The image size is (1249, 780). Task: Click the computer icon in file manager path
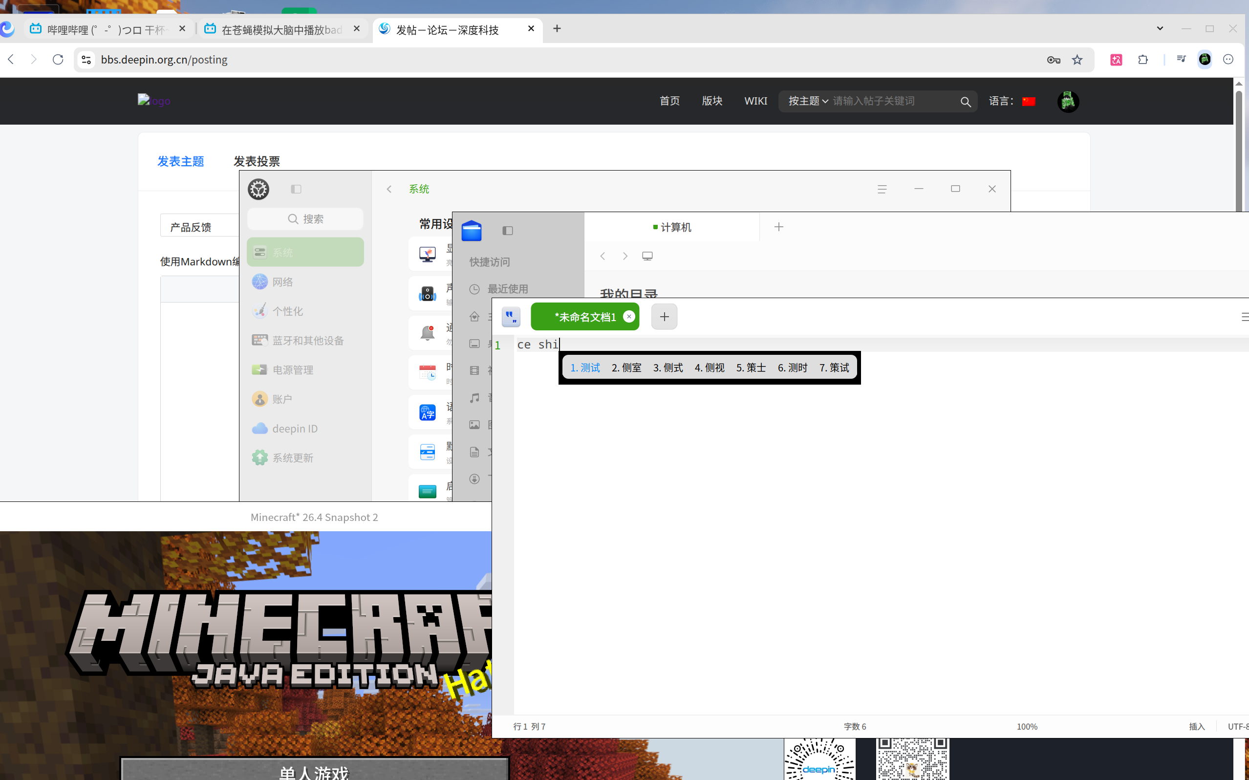(647, 256)
